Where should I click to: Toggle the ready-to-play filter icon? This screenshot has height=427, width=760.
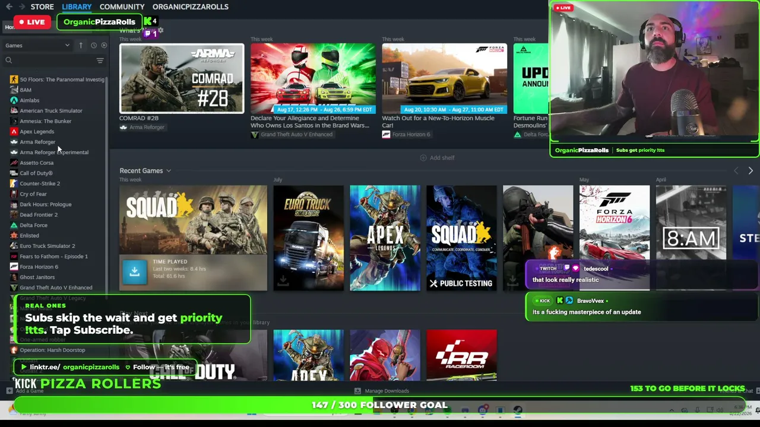coord(104,45)
